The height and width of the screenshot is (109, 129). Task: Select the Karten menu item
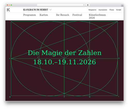pos(44,15)
